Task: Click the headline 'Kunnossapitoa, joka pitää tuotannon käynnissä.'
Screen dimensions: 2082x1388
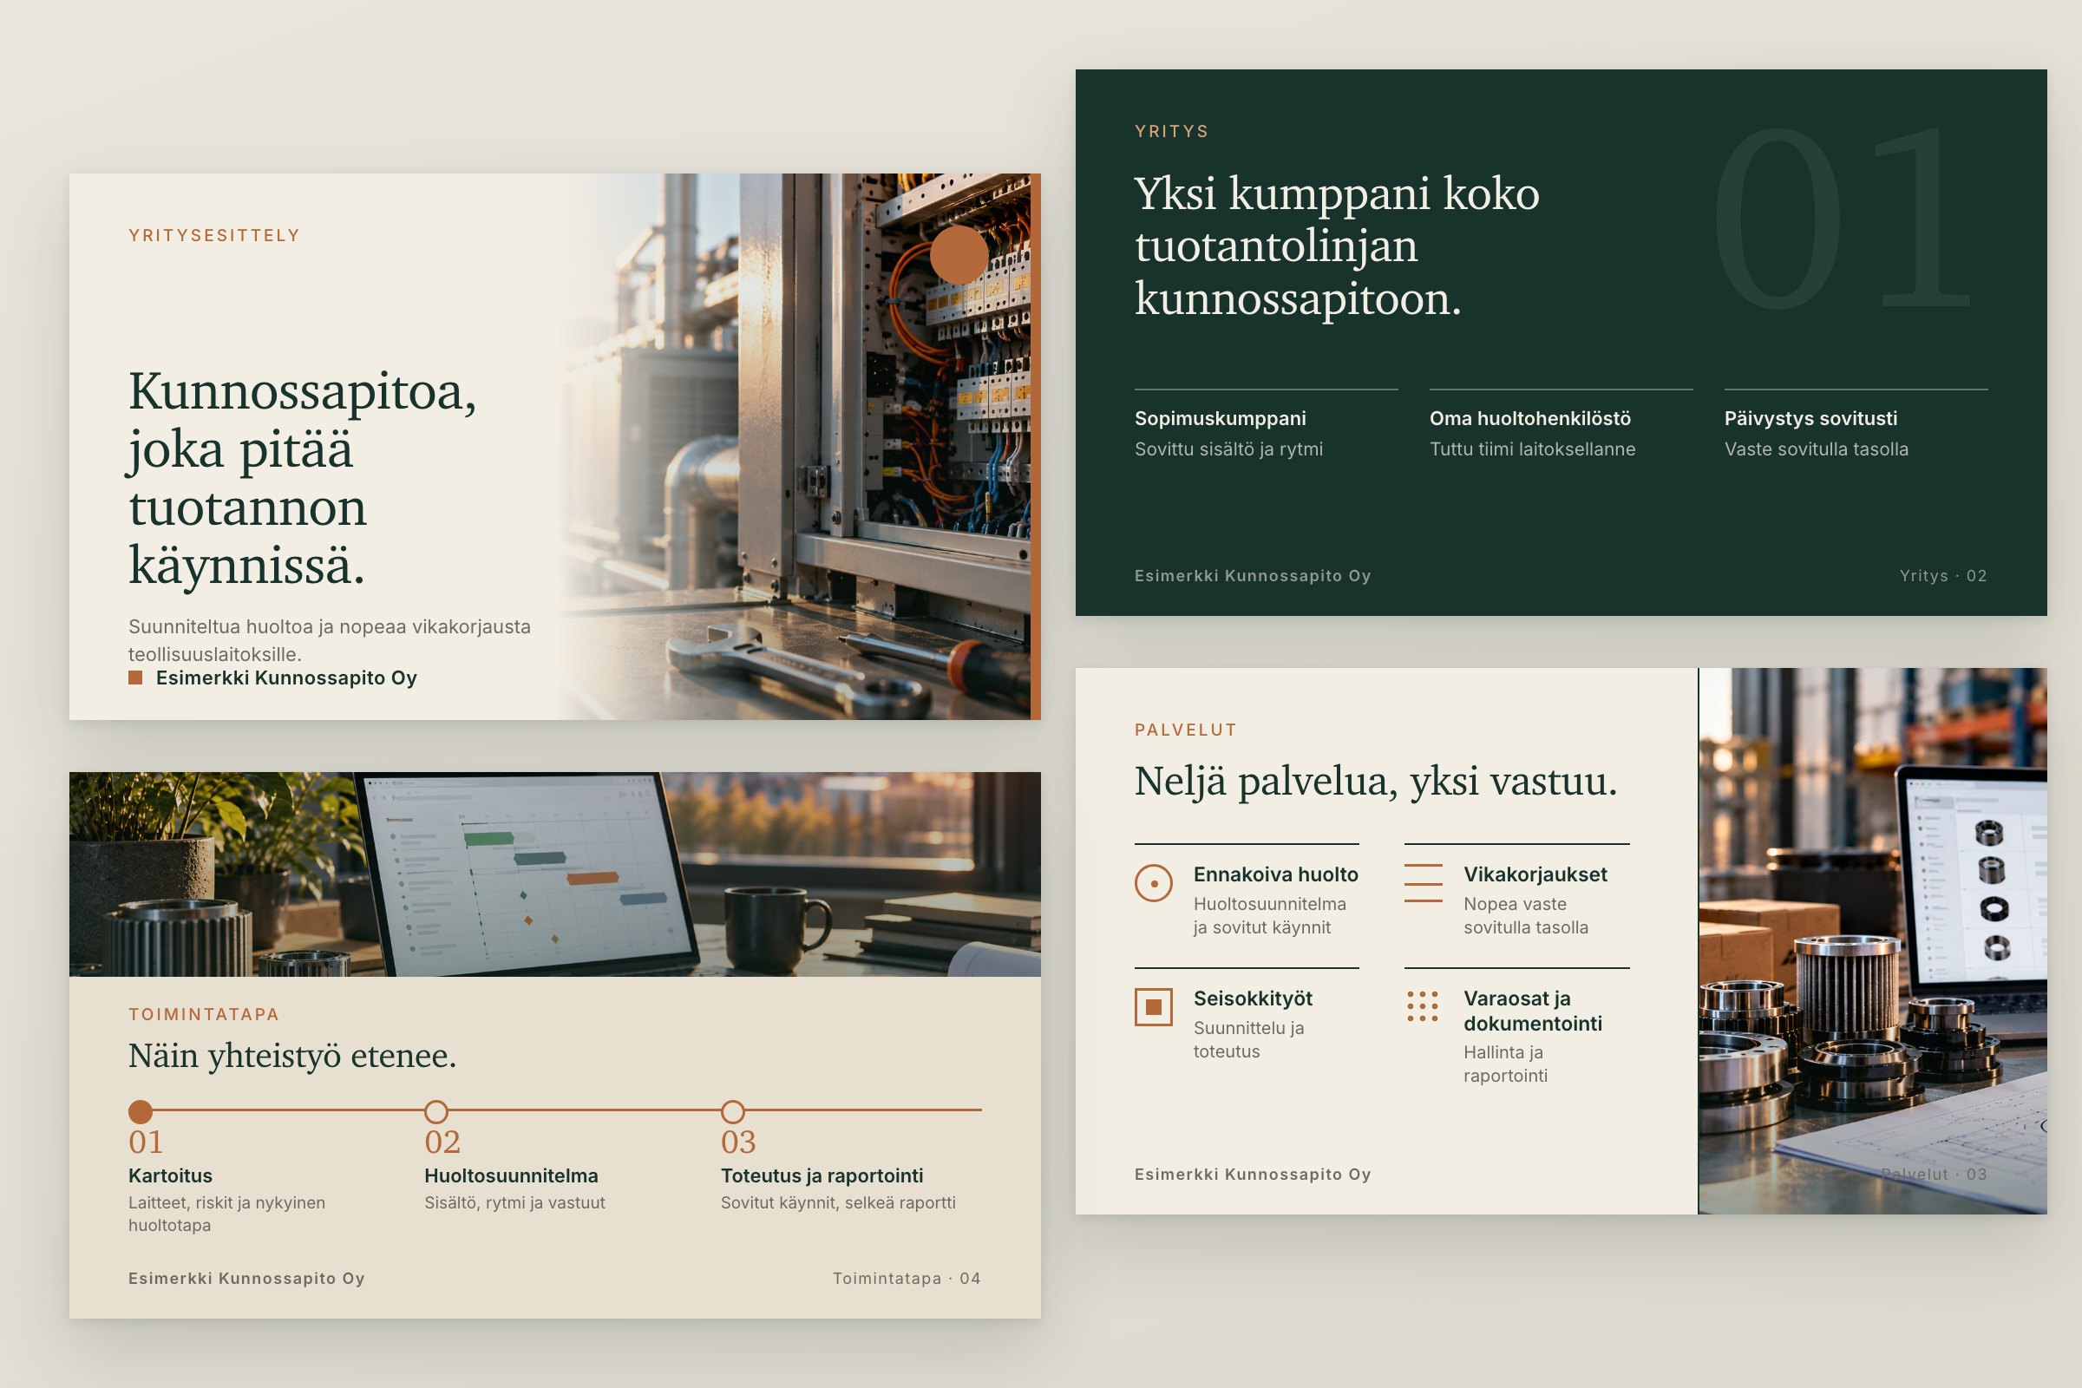Action: [303, 478]
